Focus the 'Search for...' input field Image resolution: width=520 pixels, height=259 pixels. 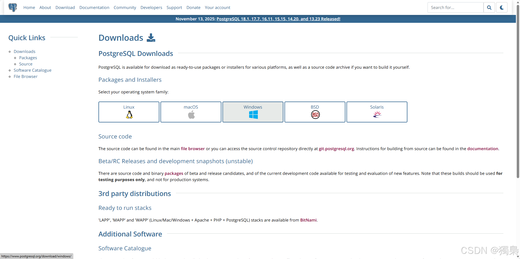coord(456,8)
